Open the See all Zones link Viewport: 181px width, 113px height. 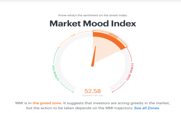pos(146,108)
